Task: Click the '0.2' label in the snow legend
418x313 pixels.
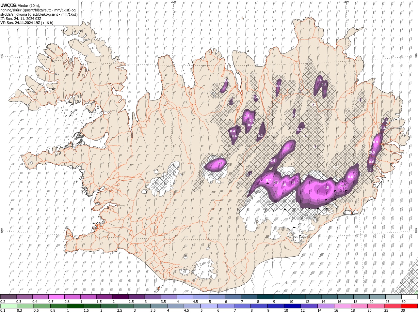Action: pyautogui.click(x=3, y=301)
